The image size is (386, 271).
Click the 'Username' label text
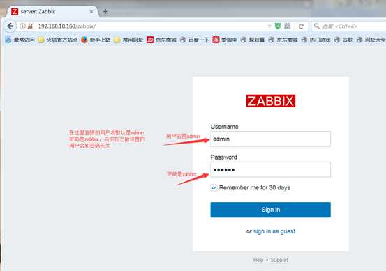click(x=224, y=127)
